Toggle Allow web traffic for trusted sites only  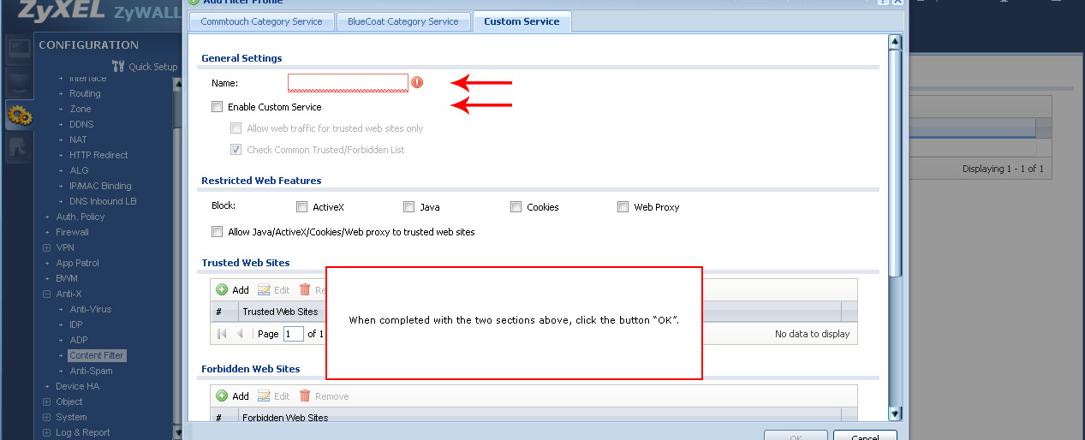[235, 128]
